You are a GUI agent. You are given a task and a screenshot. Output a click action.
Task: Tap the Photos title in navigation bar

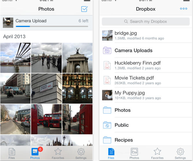(x=46, y=9)
